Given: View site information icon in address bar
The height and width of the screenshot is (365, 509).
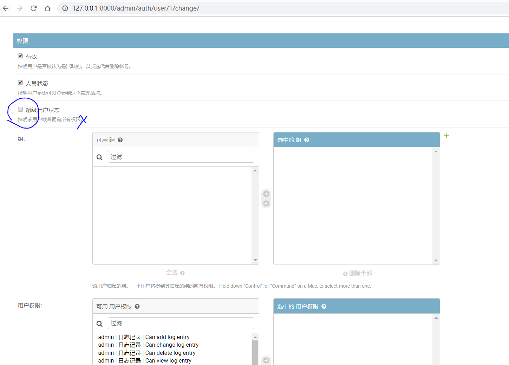Looking at the screenshot, I should 65,8.
